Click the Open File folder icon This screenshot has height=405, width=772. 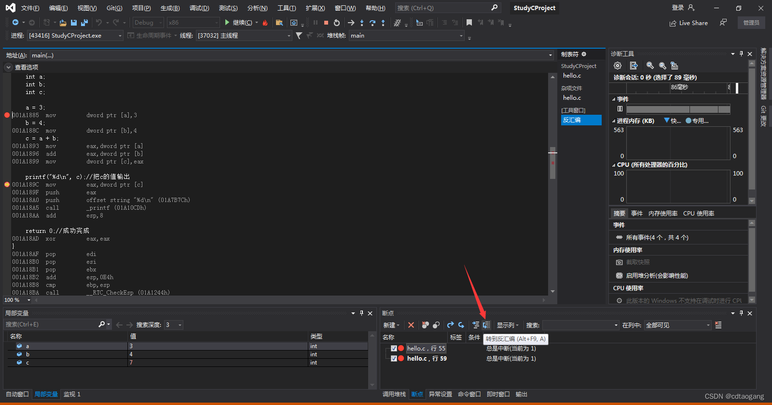click(x=63, y=23)
